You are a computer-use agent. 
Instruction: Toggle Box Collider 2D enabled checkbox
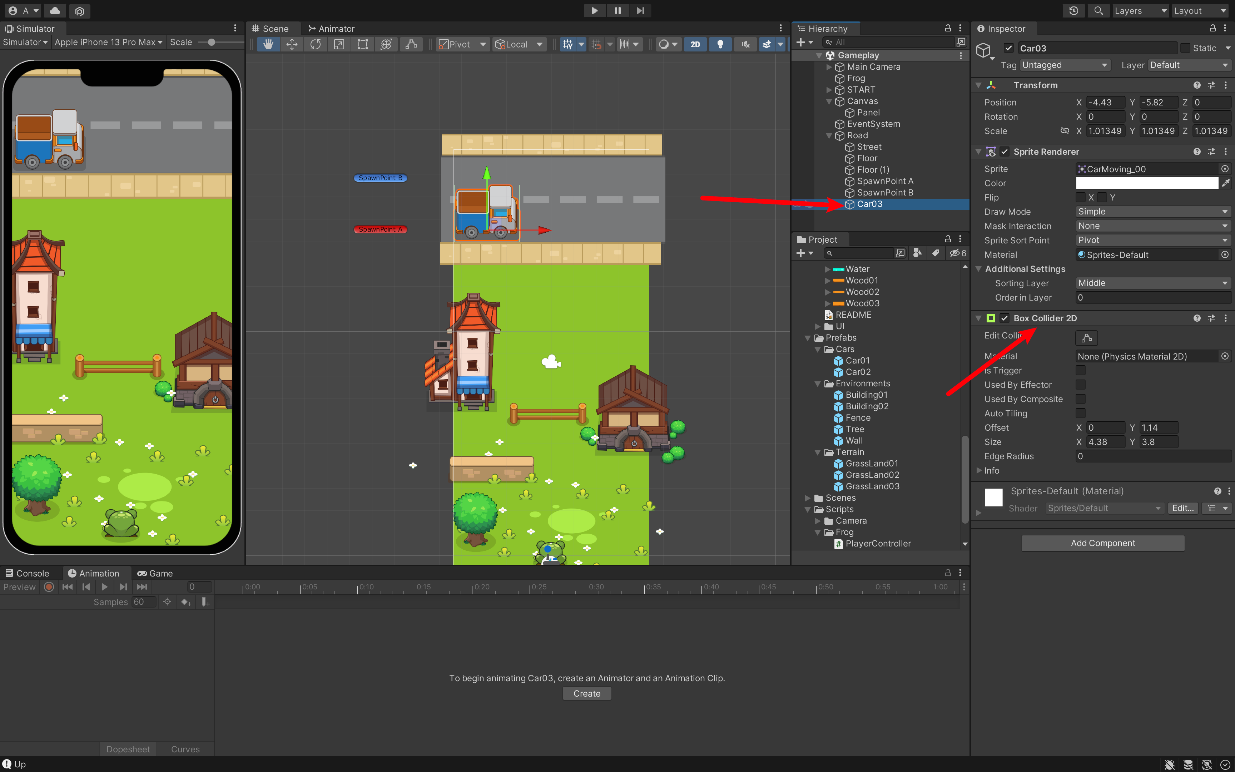click(1004, 318)
